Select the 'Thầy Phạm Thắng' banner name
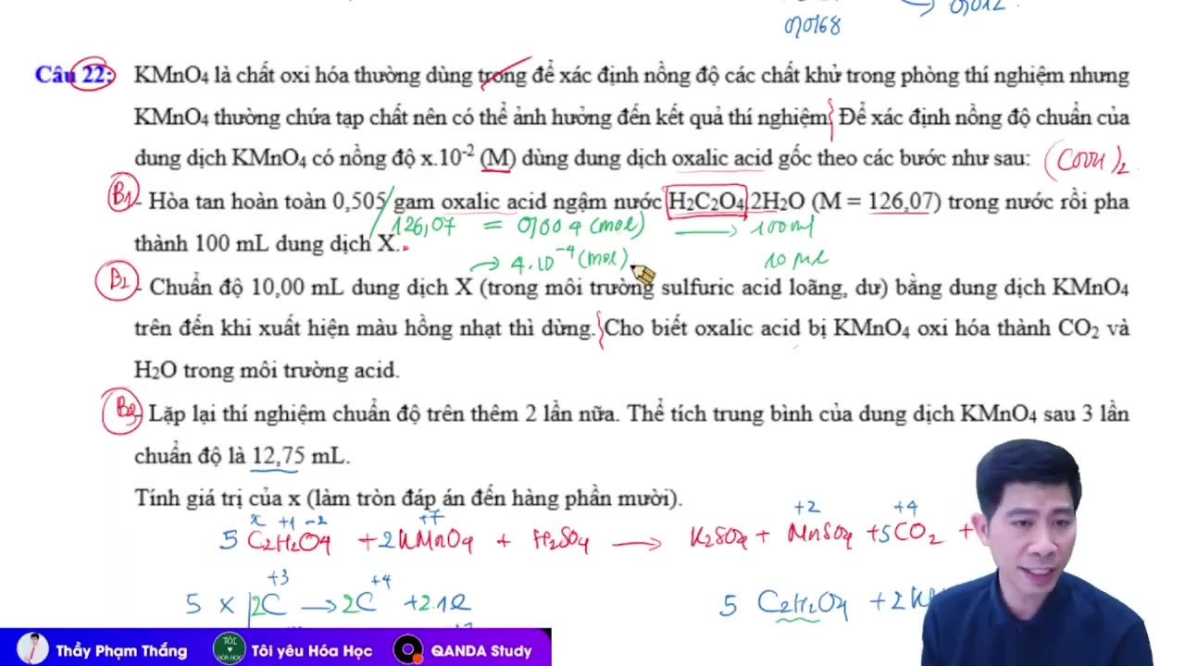 pos(121,651)
